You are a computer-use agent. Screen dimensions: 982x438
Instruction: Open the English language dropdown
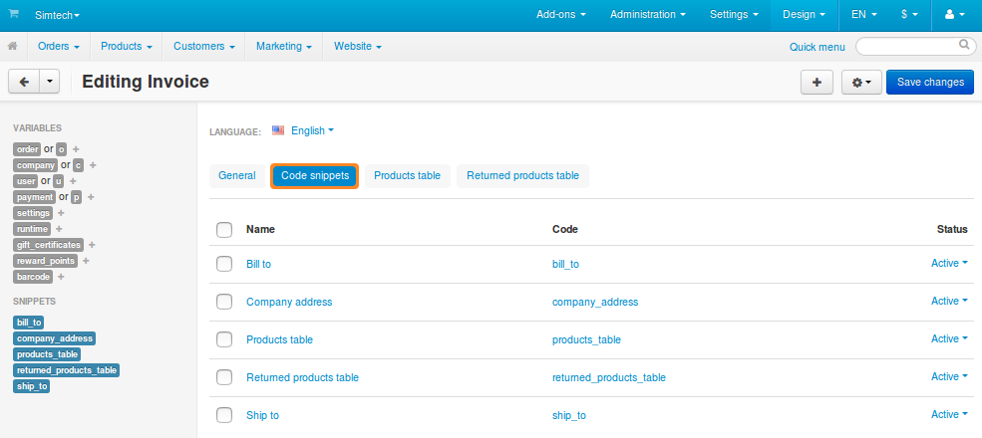(x=312, y=130)
